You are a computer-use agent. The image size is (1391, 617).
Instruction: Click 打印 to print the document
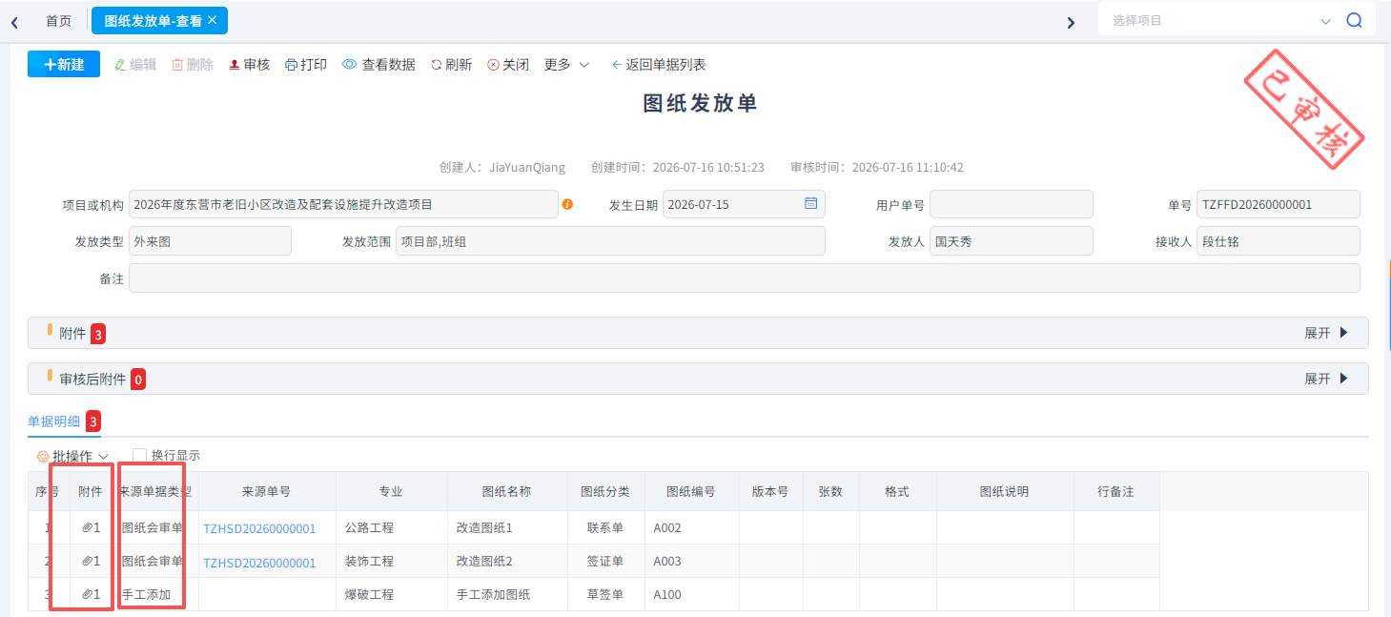pyautogui.click(x=306, y=65)
